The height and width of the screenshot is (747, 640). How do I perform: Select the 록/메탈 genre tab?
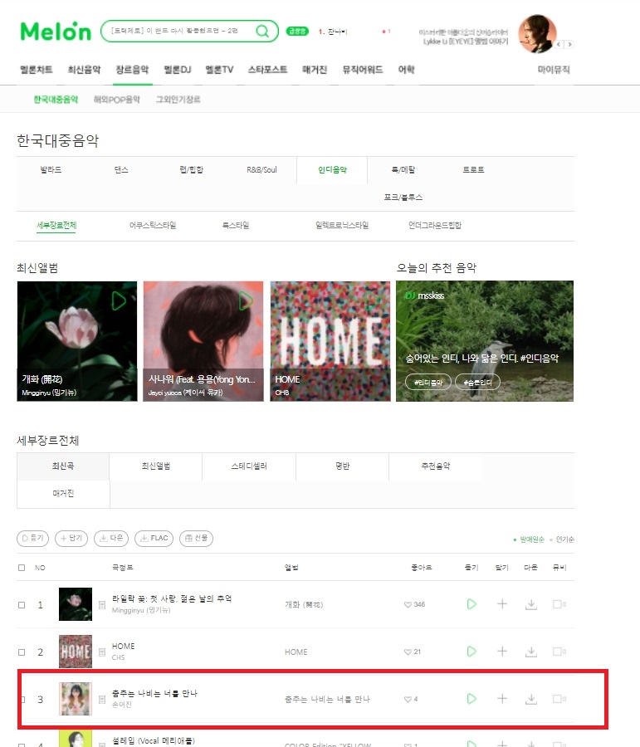pos(403,169)
